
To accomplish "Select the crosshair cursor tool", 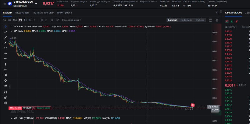I will coord(6,27).
